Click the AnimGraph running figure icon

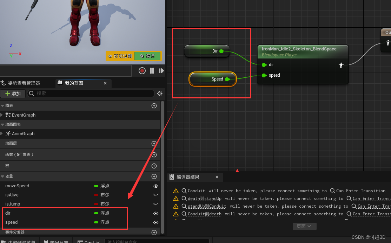coord(8,133)
